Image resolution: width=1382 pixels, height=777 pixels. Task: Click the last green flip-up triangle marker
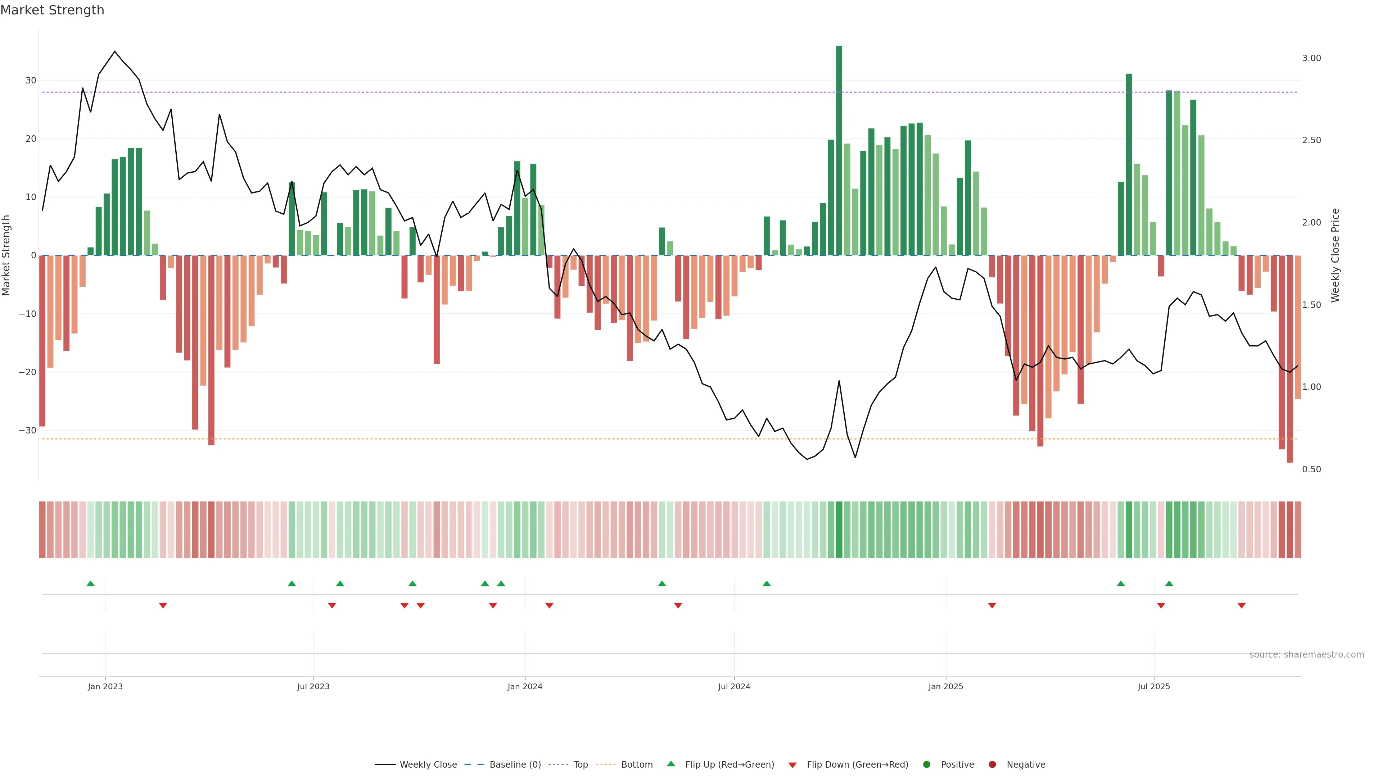[1169, 583]
